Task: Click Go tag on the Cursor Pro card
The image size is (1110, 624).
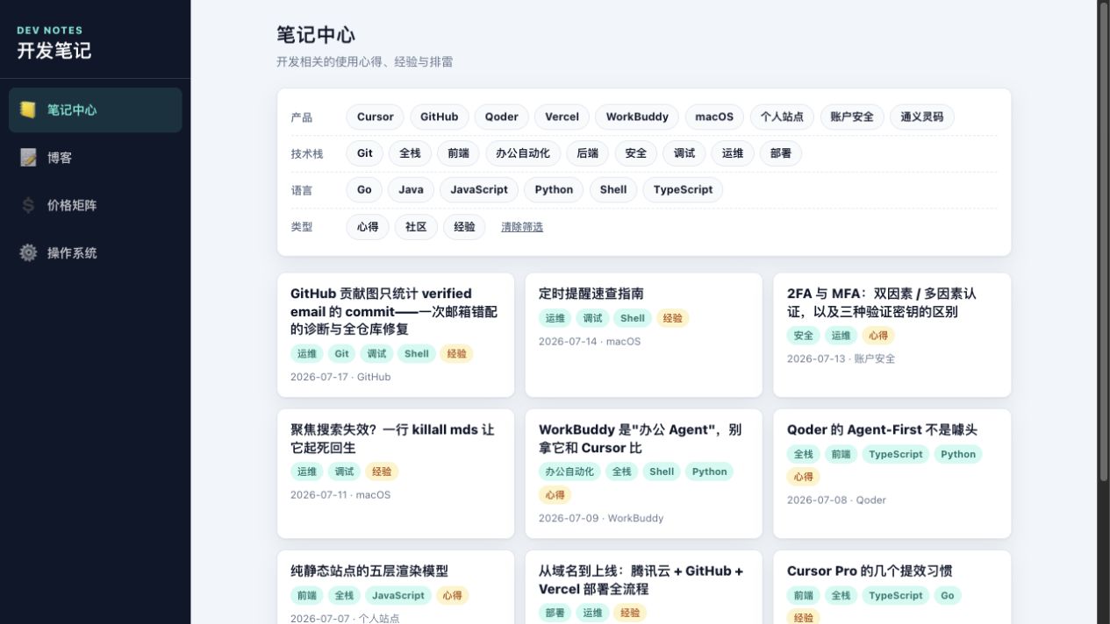Action: click(x=947, y=596)
